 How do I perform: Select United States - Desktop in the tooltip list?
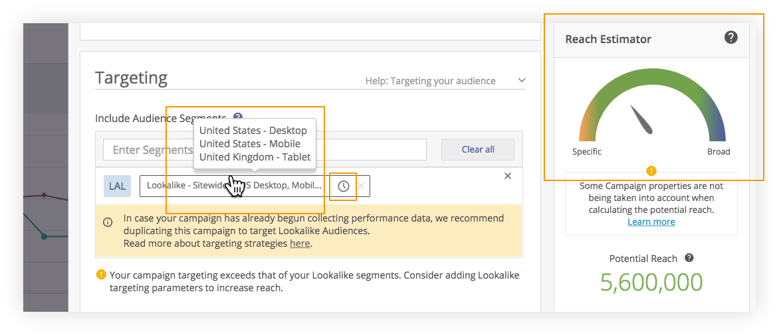point(253,130)
